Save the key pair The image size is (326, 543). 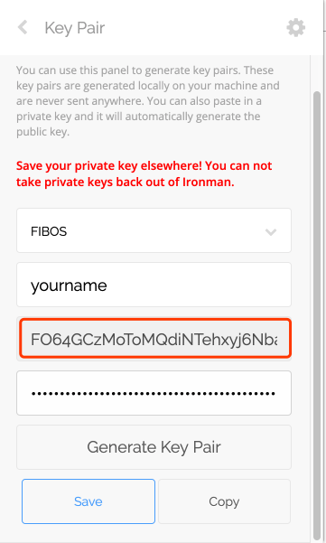click(x=88, y=501)
